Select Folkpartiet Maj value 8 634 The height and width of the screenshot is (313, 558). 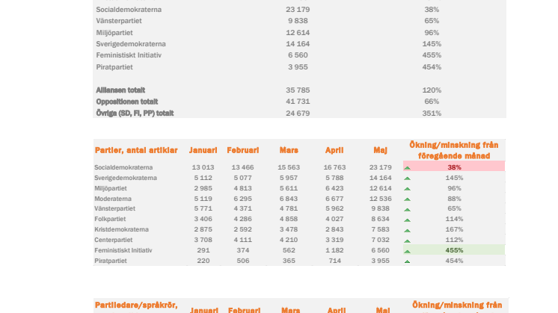click(x=380, y=219)
